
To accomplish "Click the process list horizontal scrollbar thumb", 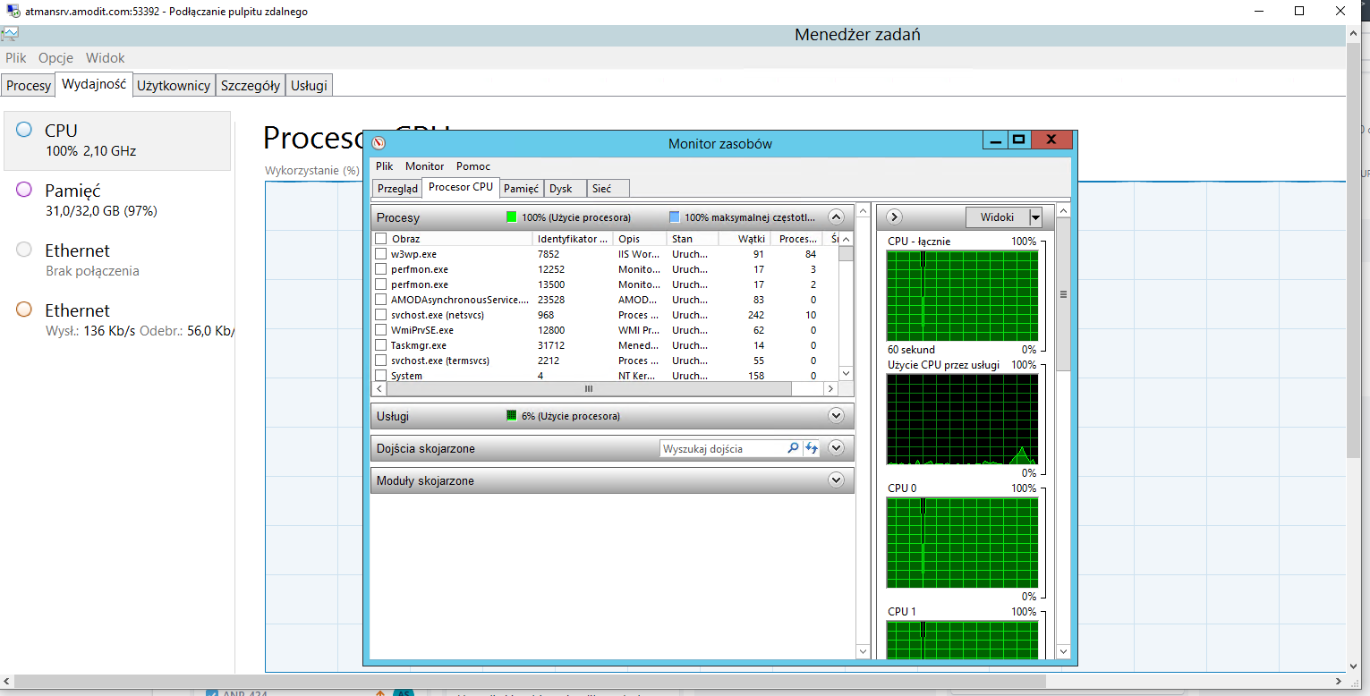I will tap(589, 389).
